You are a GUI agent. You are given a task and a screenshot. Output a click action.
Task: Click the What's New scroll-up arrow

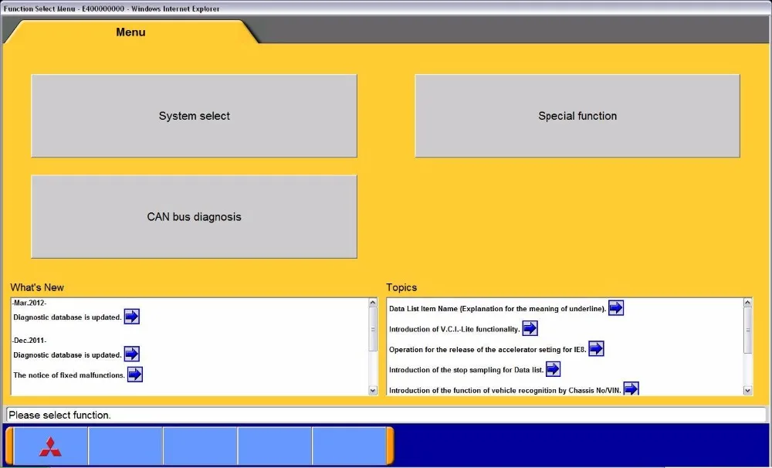(373, 303)
